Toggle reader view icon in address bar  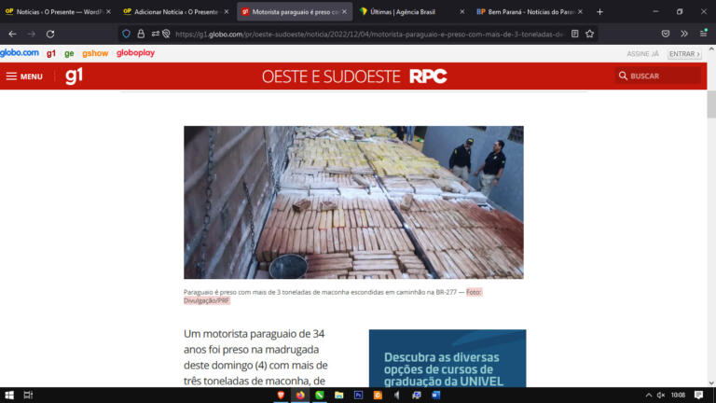(x=575, y=34)
